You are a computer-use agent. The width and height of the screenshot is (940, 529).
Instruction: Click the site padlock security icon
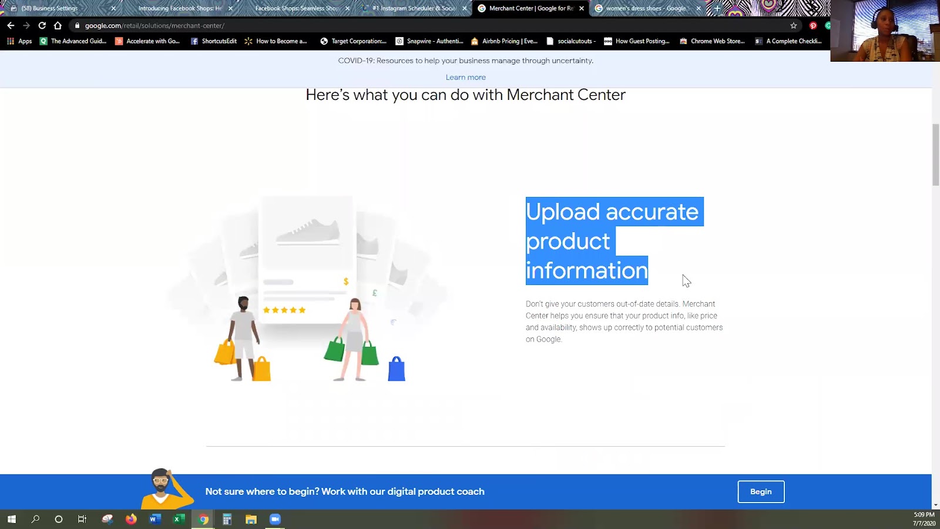tap(77, 25)
